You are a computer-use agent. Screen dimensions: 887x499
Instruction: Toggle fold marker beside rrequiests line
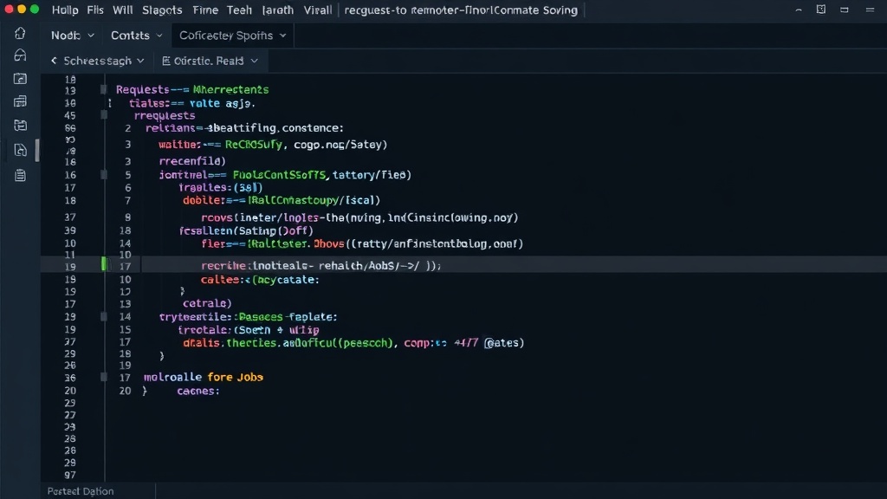pyautogui.click(x=104, y=115)
